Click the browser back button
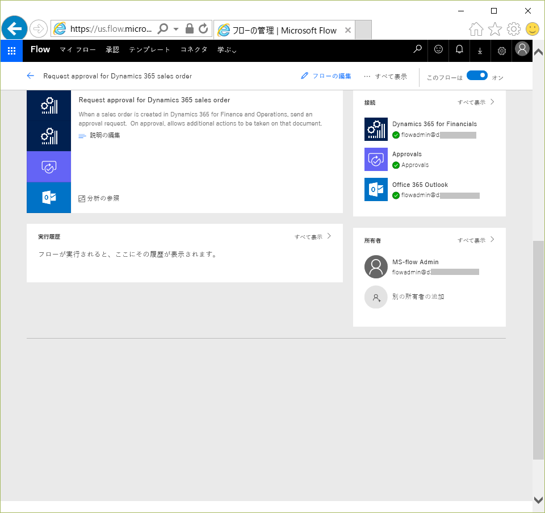 coord(15,28)
